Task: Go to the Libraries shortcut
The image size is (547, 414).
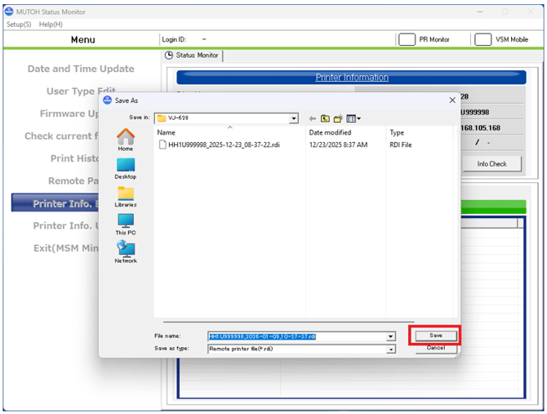Action: coord(126,195)
